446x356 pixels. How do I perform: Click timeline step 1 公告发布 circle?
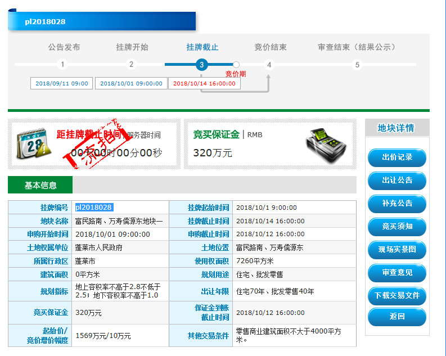(63, 65)
